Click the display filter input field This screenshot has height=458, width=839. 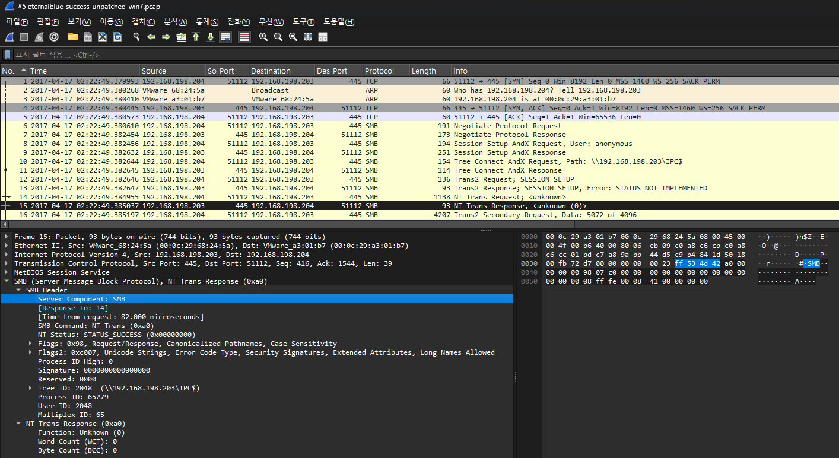tap(415, 55)
